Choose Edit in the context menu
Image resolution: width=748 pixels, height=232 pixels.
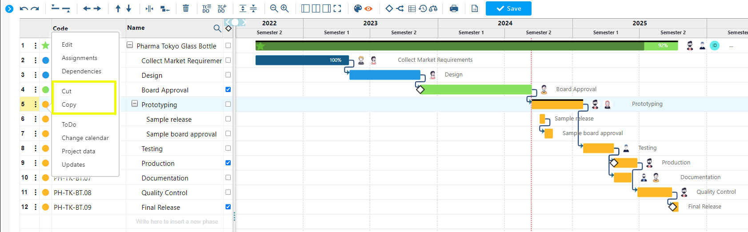pyautogui.click(x=67, y=44)
